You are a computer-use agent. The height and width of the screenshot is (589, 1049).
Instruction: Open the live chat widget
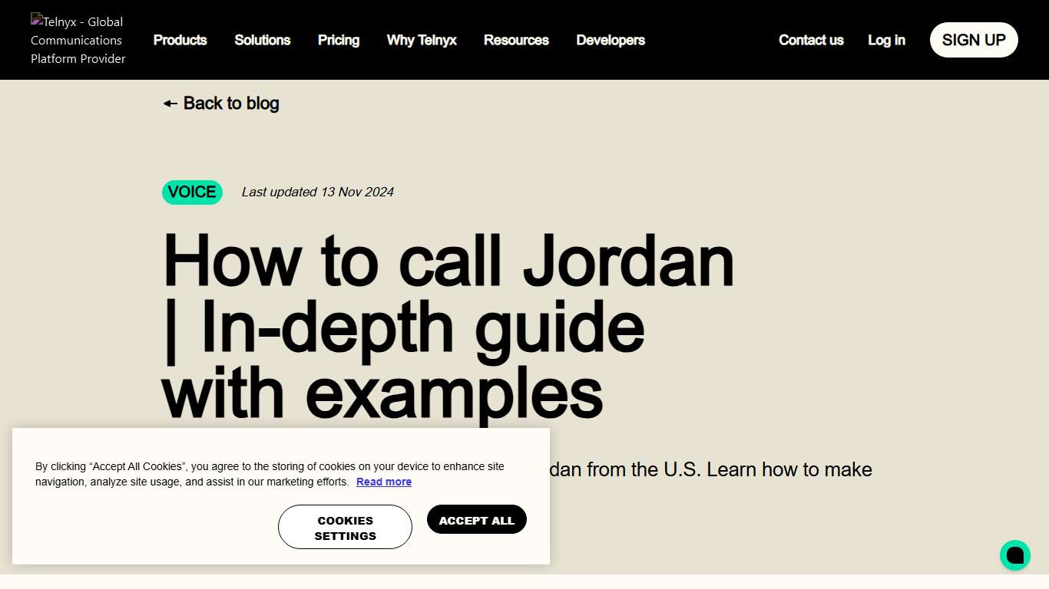(1014, 555)
